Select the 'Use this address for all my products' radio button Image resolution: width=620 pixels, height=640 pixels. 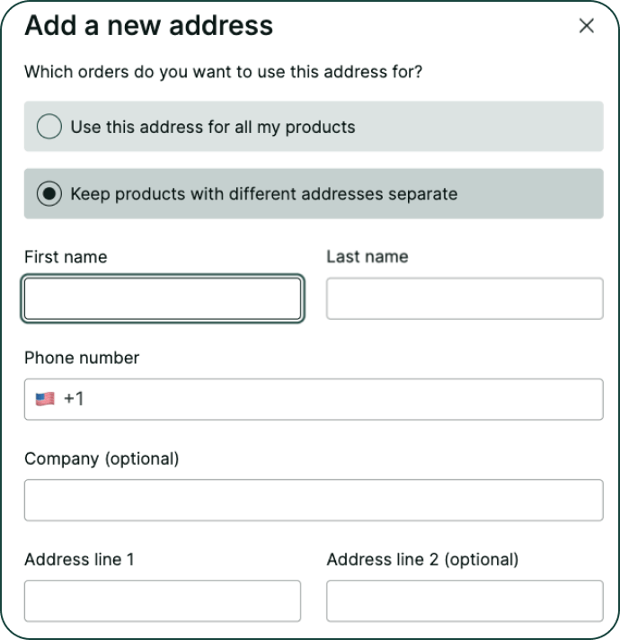(x=49, y=127)
